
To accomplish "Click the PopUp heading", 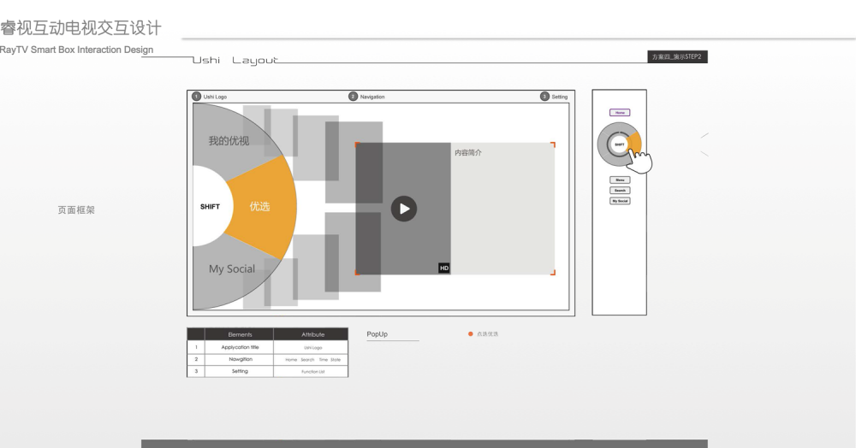I will [377, 334].
